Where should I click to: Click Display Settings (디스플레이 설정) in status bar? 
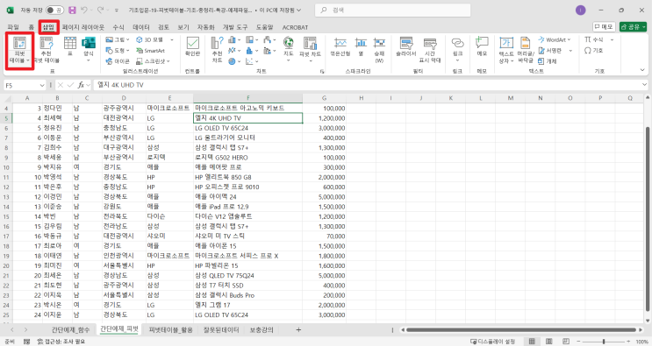click(x=493, y=342)
